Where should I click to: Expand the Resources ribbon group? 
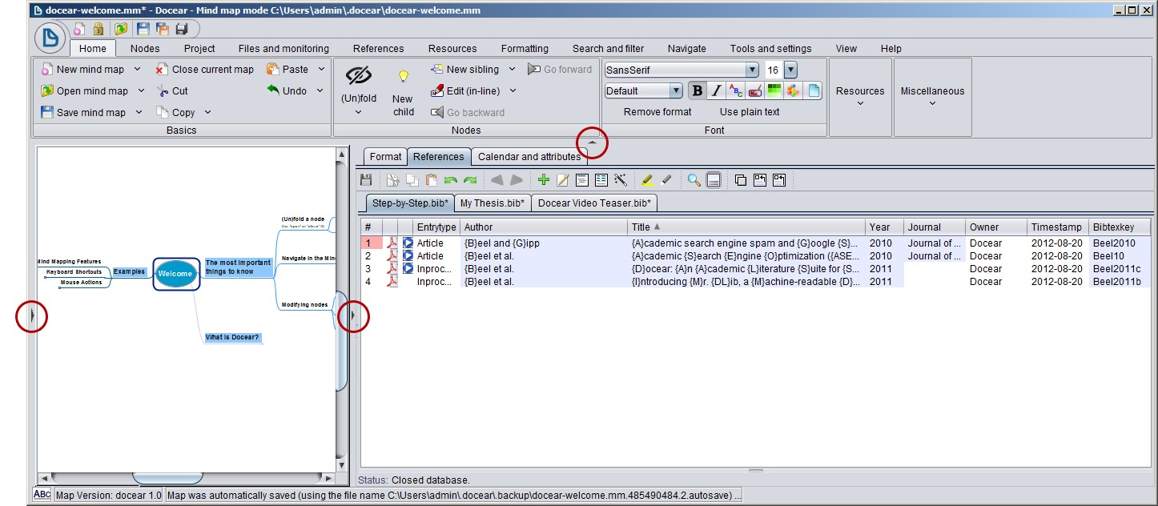click(859, 95)
